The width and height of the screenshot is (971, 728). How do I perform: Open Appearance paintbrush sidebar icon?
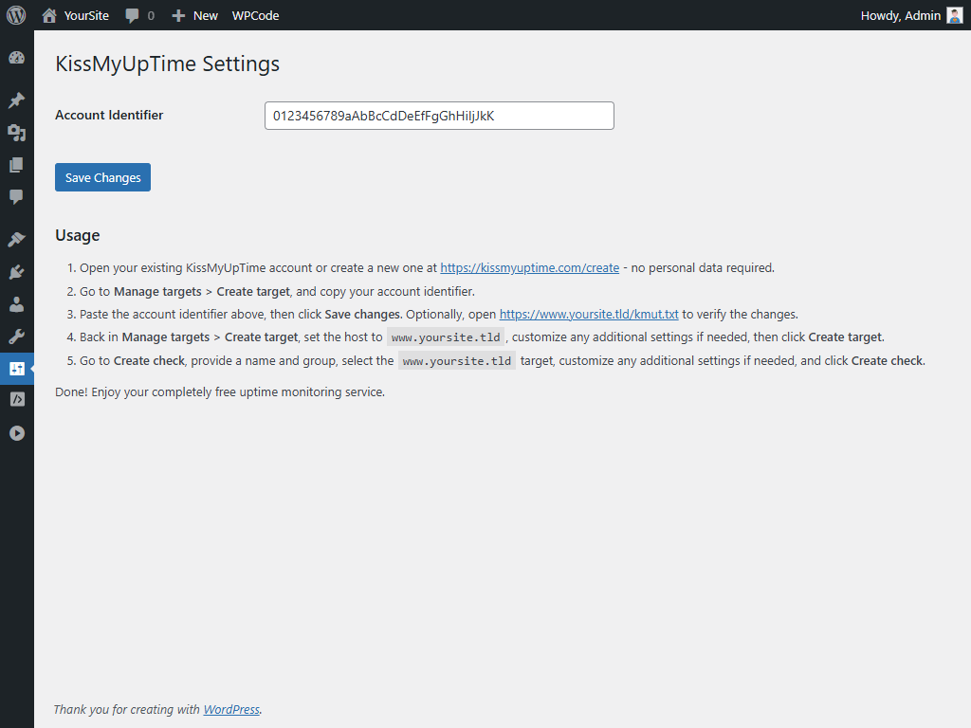point(17,240)
